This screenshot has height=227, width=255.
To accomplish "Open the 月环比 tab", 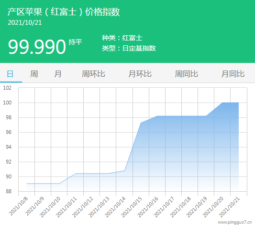I will [x=140, y=74].
